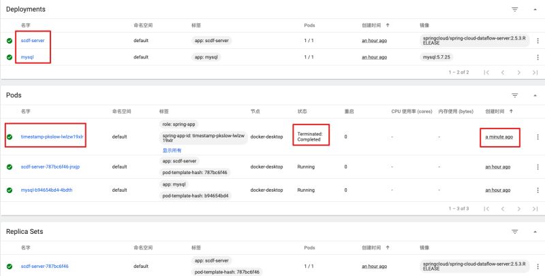545x276 pixels.
Task: Sort Deployments by 创建时间 column
Action: [375, 25]
